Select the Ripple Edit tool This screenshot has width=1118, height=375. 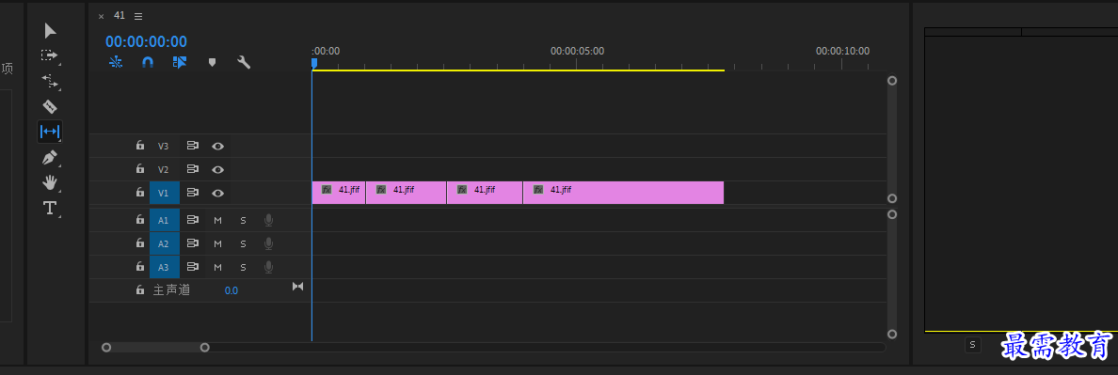[49, 81]
